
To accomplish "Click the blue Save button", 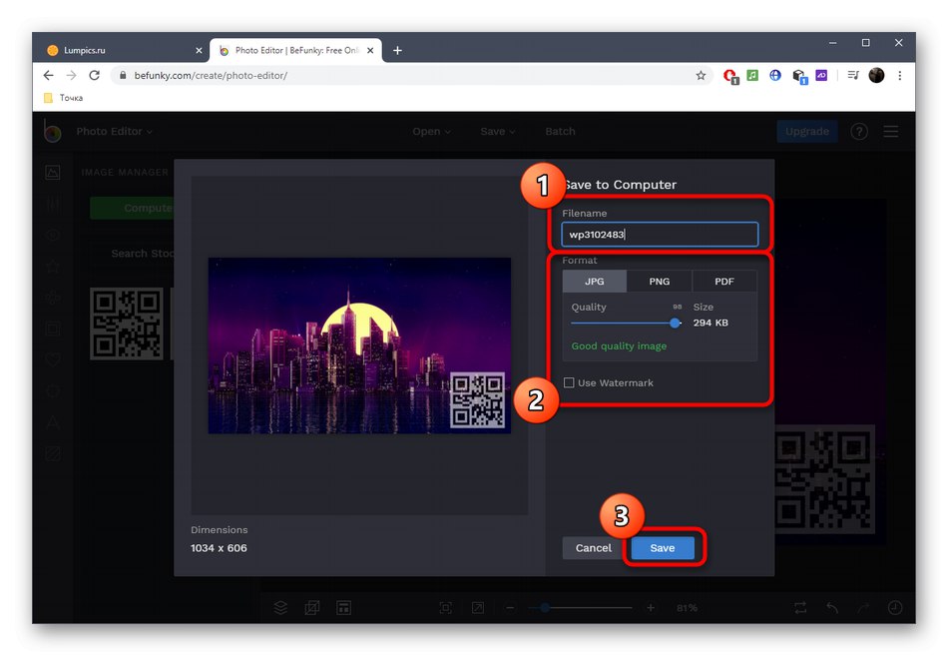I will [663, 548].
